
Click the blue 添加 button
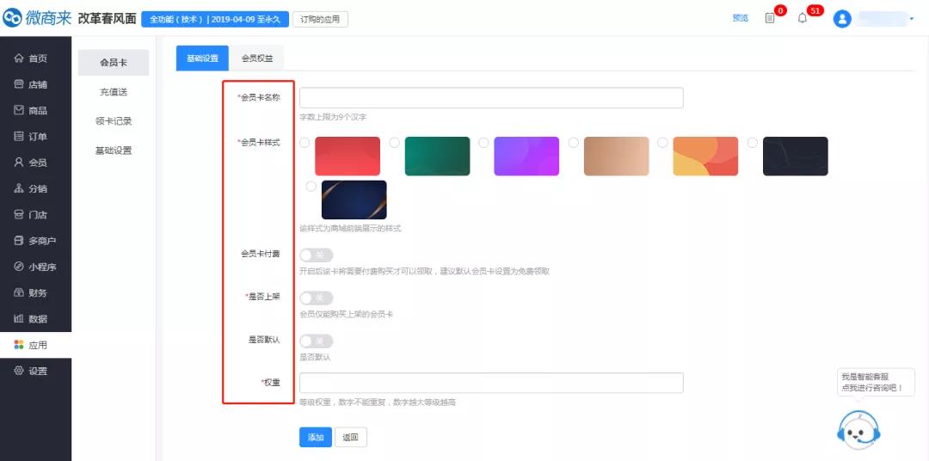pos(315,437)
